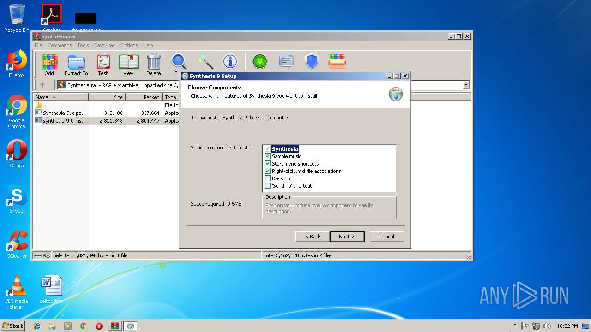Open the File menu in WinRAR
The width and height of the screenshot is (591, 332).
[x=38, y=45]
